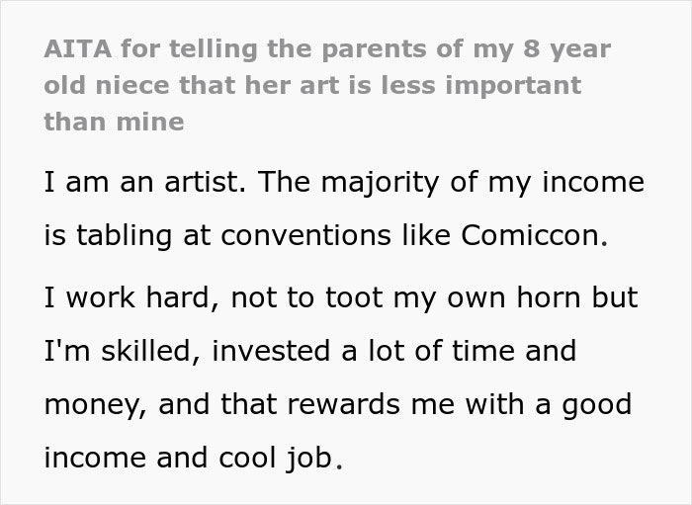
Task: Click "than mine" at the title's end
Action: point(115,122)
